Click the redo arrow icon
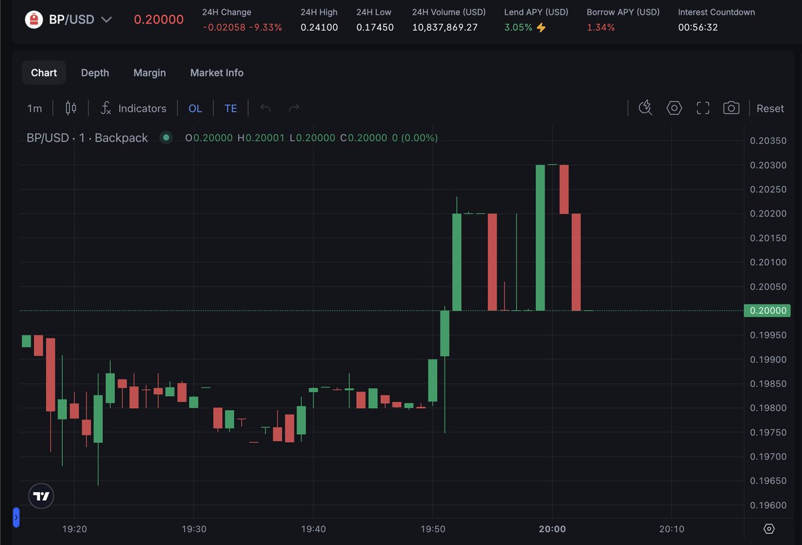 (293, 108)
